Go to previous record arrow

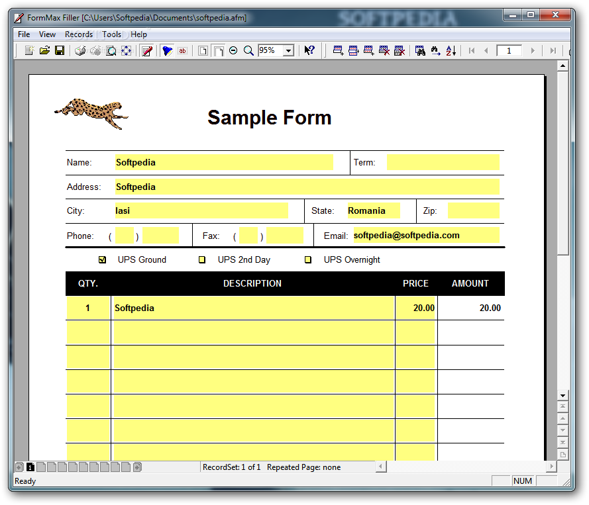click(x=486, y=50)
